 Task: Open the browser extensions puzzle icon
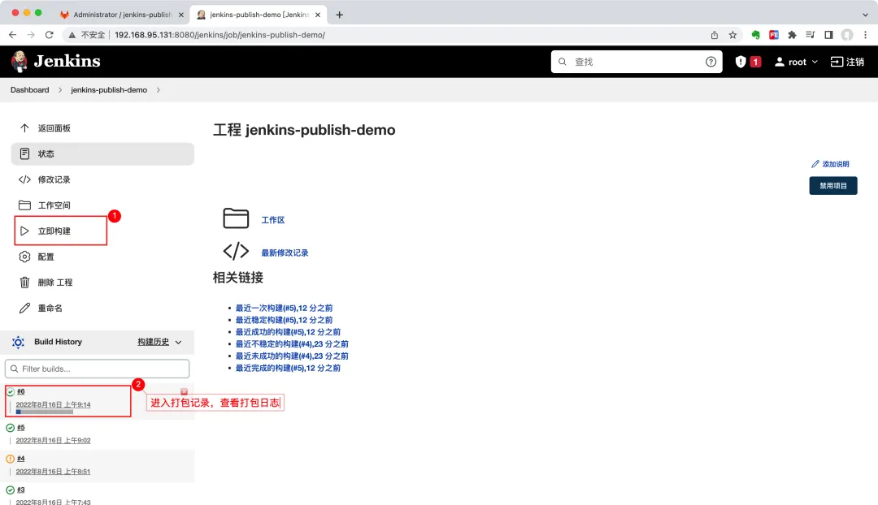click(792, 35)
